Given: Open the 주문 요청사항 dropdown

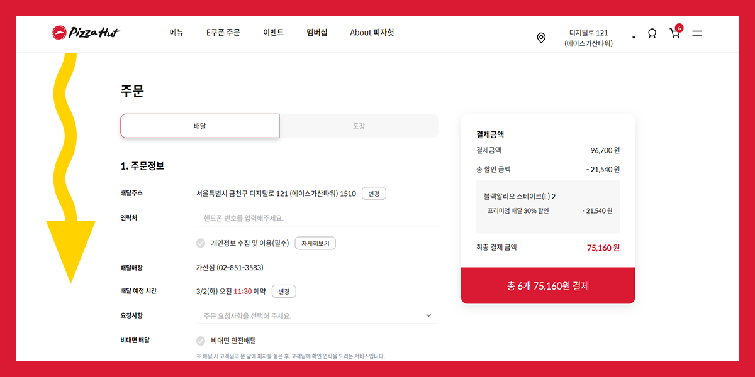Looking at the screenshot, I should pyautogui.click(x=317, y=315).
